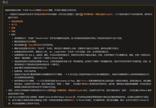Image resolution: width=156 pixels, height=108 pixels.
Task: Click the spell icon before 找到熟悉的
Action: pyautogui.click(x=54, y=91)
